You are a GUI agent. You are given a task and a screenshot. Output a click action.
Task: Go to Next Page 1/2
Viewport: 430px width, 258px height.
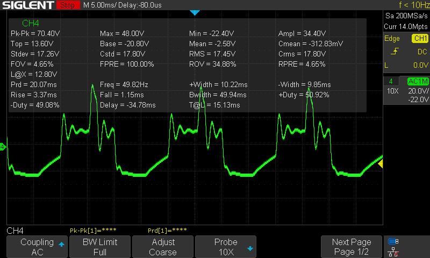(352, 247)
